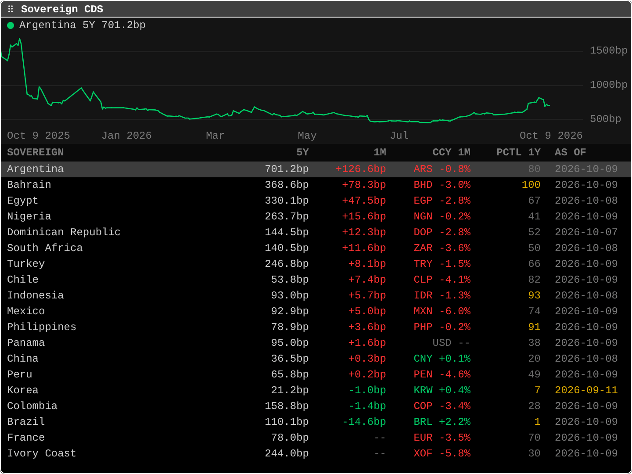Click the MXN -6.0% currency cell

[442, 311]
